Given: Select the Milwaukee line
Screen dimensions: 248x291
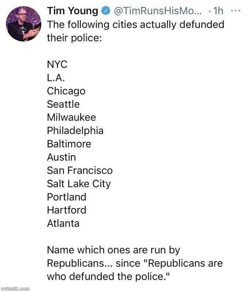Looking at the screenshot, I should click(x=71, y=117).
